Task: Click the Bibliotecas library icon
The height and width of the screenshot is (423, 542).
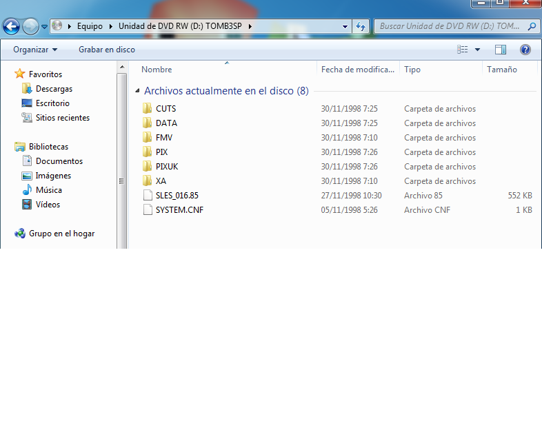Action: point(20,147)
